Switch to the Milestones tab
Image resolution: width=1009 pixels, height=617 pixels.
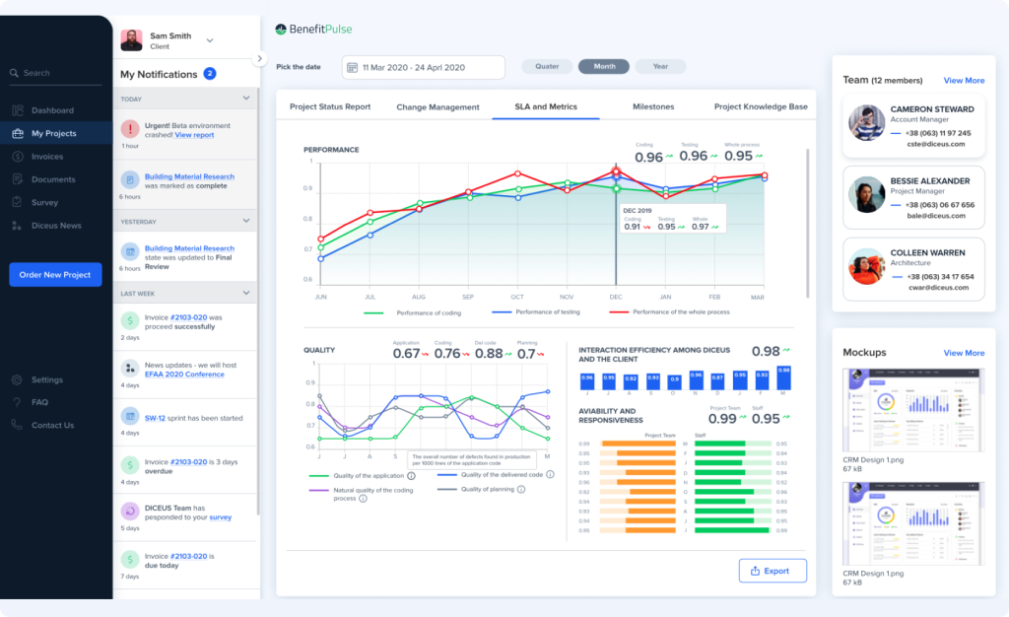[653, 106]
